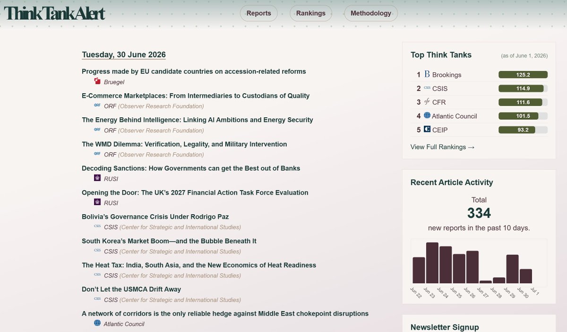
Task: Click Atlantic Council name in rankings list
Action: [455, 116]
